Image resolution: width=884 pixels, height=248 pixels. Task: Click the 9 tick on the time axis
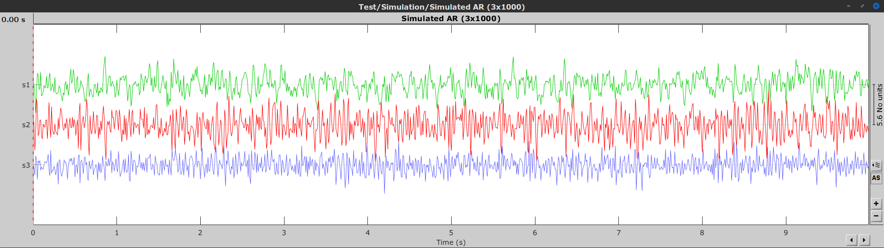(786, 233)
